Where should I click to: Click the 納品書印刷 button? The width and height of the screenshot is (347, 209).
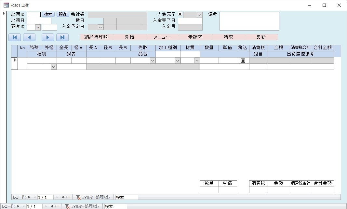(x=97, y=37)
